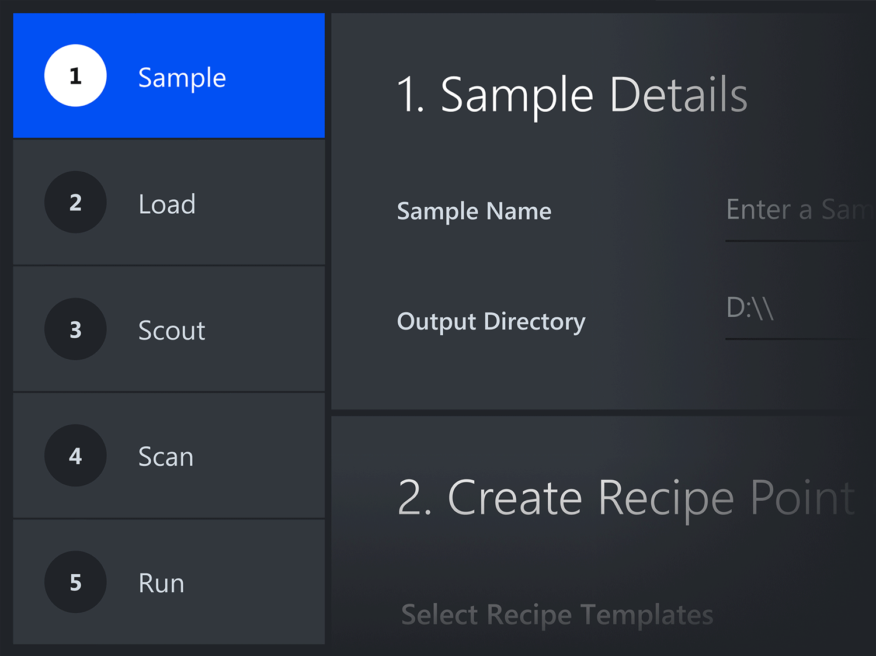Click the circled "5" icon beside Run
The width and height of the screenshot is (876, 656).
click(75, 582)
